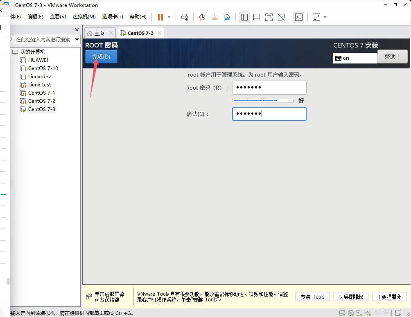Select the HUAWEI virtual machine

coord(38,60)
